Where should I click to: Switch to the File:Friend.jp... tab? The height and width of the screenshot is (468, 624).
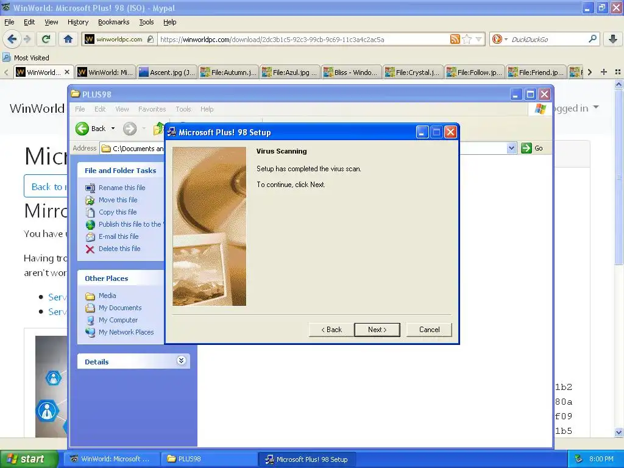[537, 72]
